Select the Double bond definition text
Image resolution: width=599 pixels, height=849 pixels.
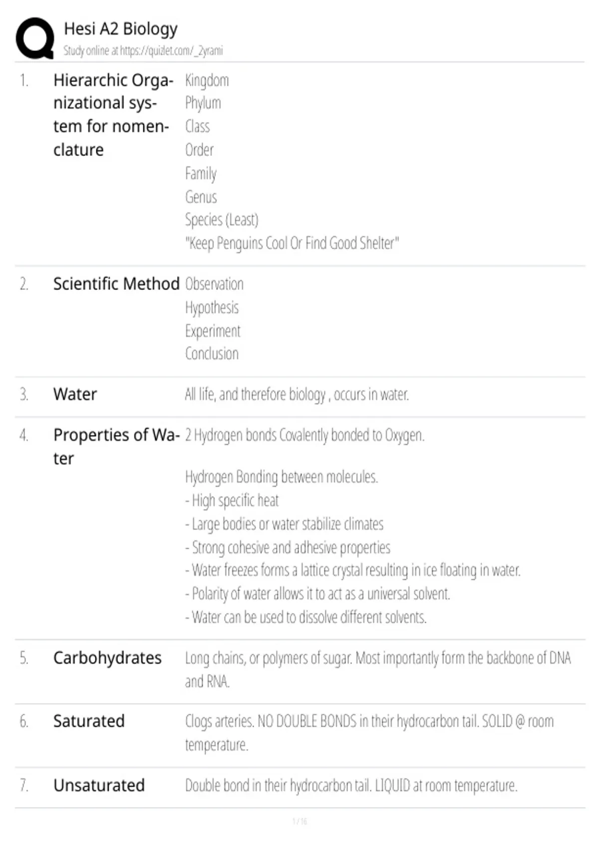point(351,786)
